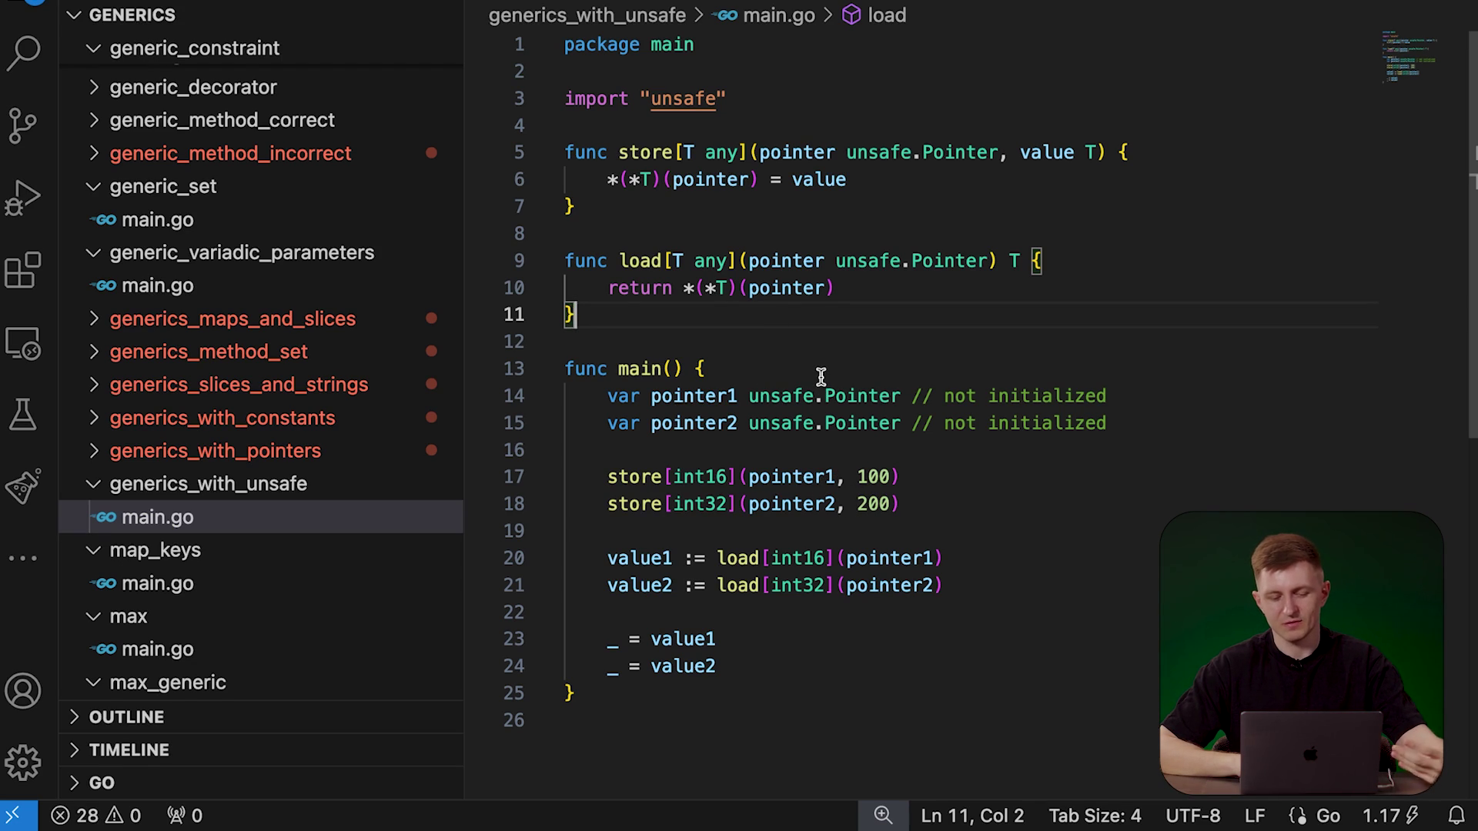Open the Extensions view icon
The width and height of the screenshot is (1478, 831).
coord(23,270)
